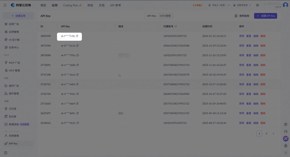Open the headset customer support icon
The width and height of the screenshot is (290, 157).
point(286,131)
